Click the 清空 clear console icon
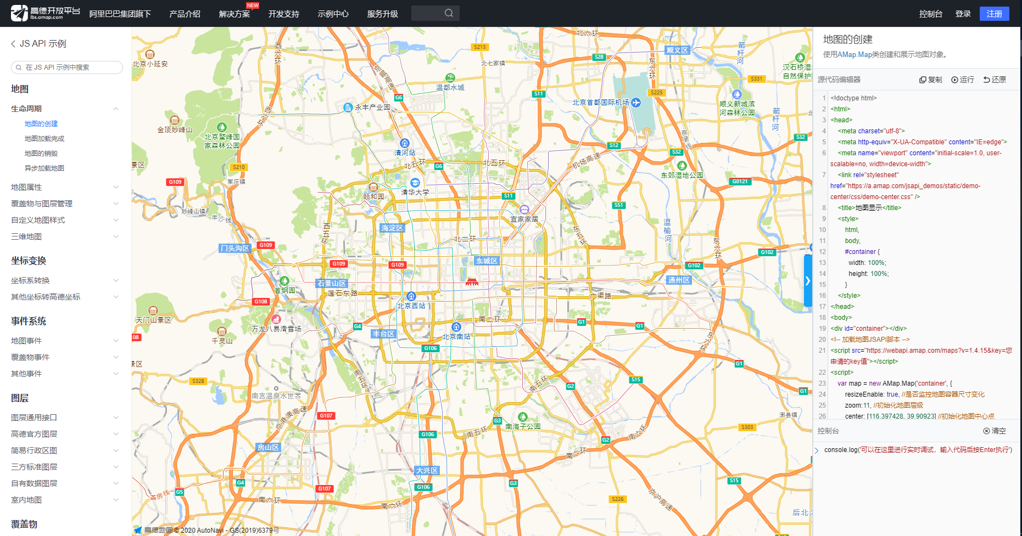Viewport: 1022px width, 536px height. [986, 431]
